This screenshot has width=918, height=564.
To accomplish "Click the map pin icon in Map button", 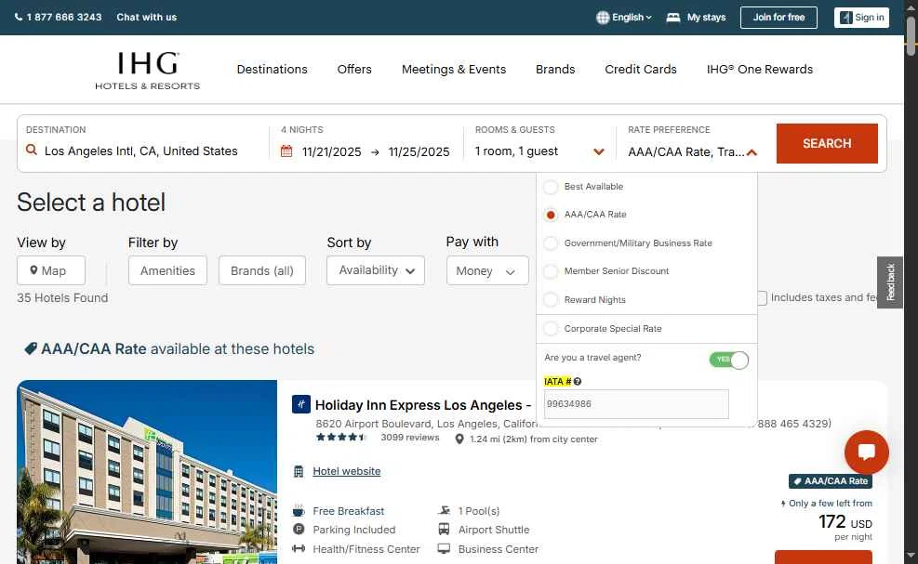I will pyautogui.click(x=34, y=270).
